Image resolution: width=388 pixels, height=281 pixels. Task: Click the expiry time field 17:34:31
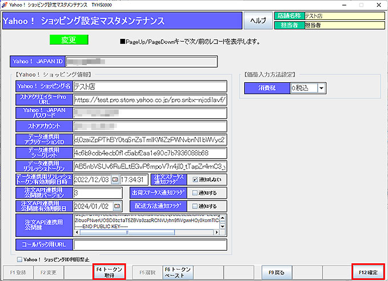134,180
